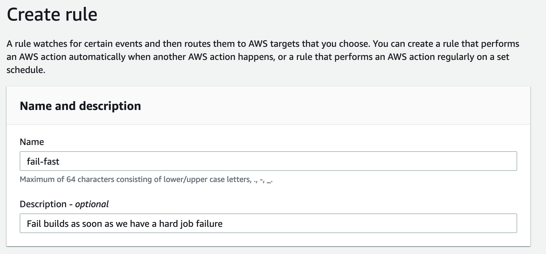Image resolution: width=546 pixels, height=254 pixels.
Task: Click "an AWS action automatically" in intro text
Action: 66,57
